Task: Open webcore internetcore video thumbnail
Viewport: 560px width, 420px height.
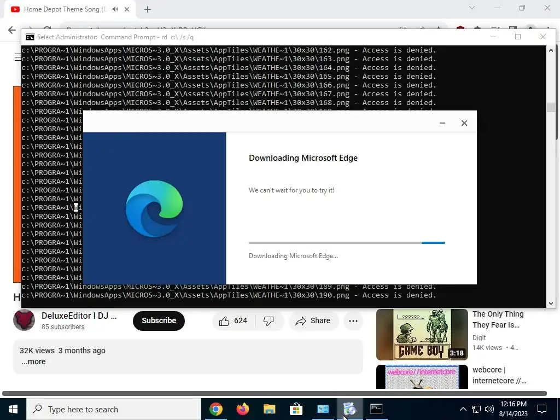Action: [x=422, y=377]
